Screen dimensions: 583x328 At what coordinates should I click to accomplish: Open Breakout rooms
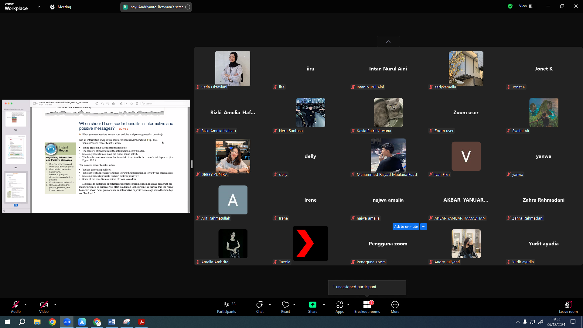pos(367,307)
